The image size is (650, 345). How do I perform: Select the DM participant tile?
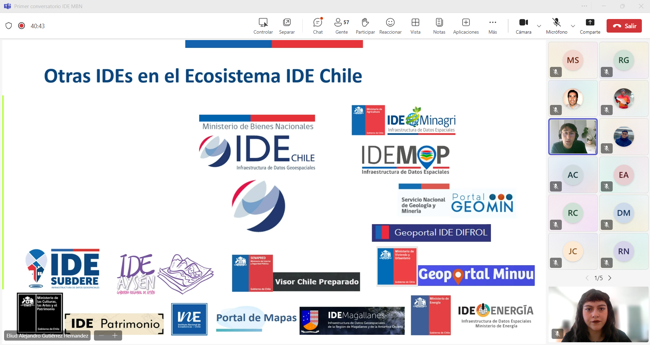(x=624, y=213)
